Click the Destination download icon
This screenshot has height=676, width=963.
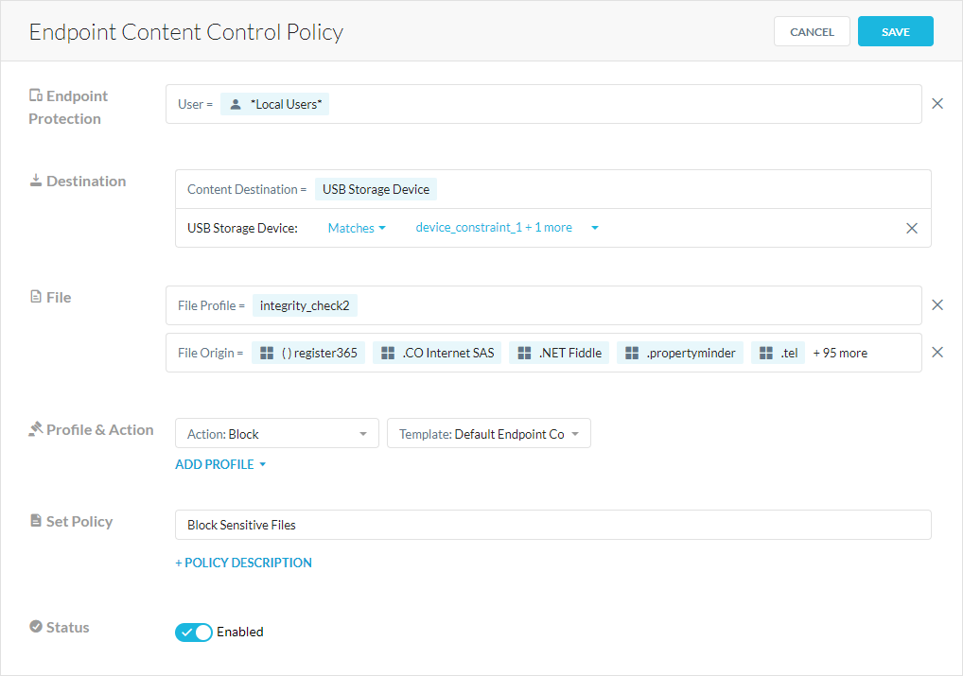(x=36, y=181)
